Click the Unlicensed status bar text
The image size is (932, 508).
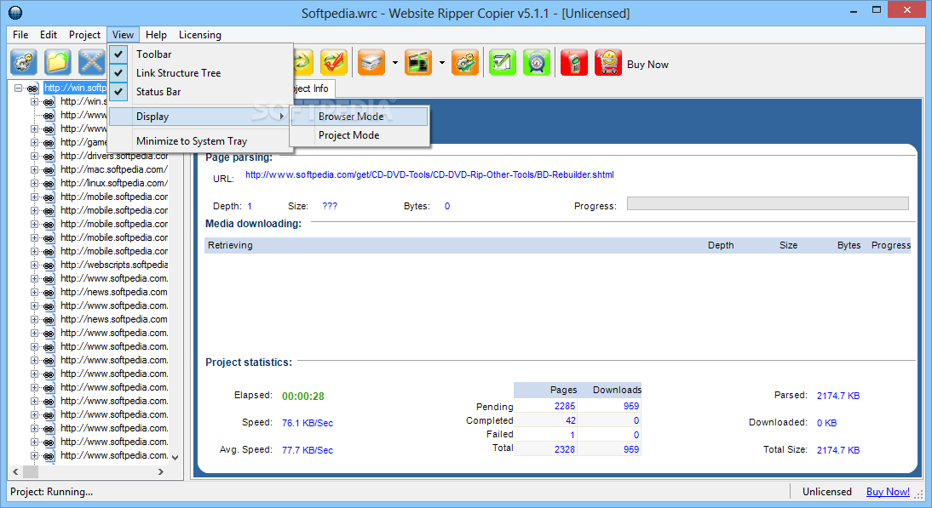(x=827, y=491)
